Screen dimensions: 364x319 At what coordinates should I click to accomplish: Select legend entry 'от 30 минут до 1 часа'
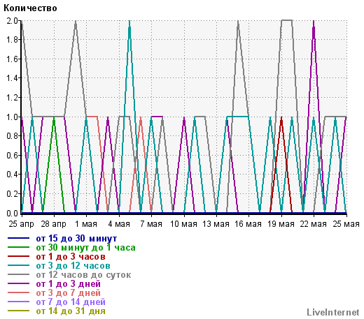pyautogui.click(x=85, y=248)
